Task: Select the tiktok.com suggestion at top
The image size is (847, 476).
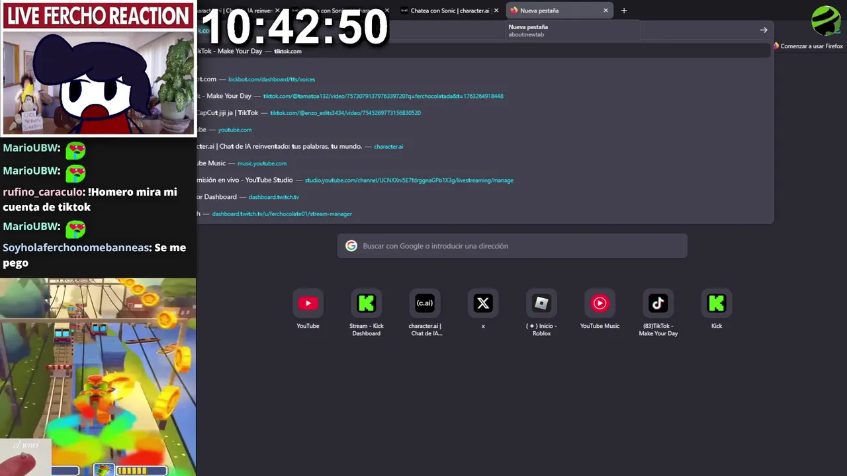Action: [484, 51]
